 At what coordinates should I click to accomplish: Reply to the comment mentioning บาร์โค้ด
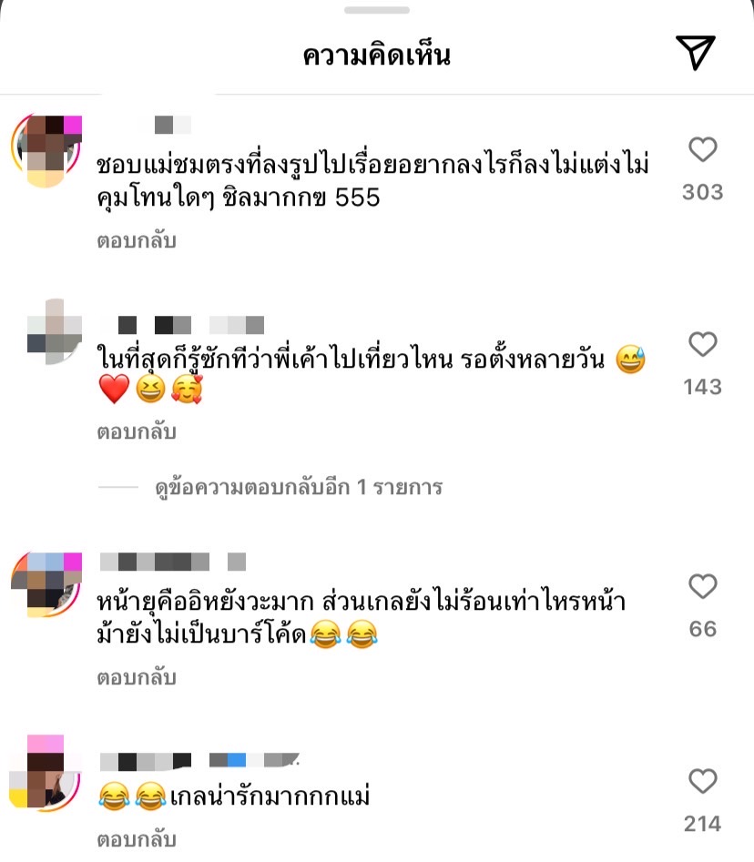pyautogui.click(x=137, y=677)
